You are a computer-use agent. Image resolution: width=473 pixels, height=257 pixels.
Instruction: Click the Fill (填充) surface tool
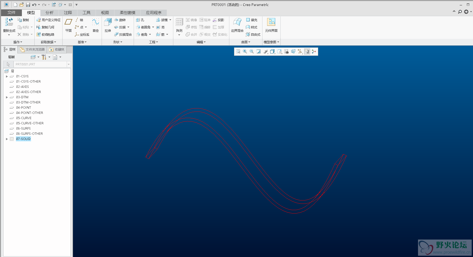252,20
